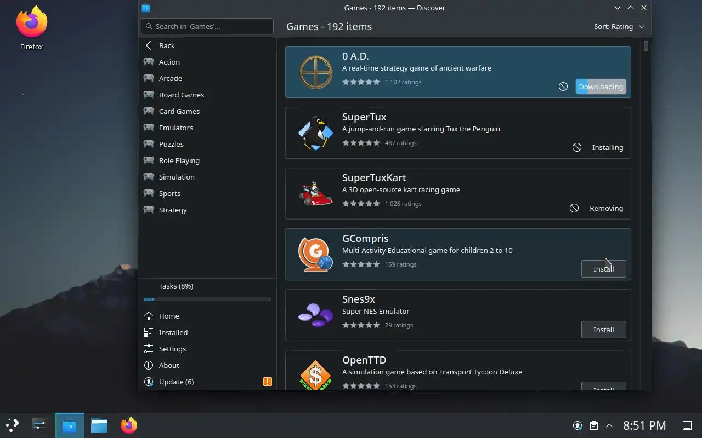Select the Sports category
This screenshot has height=438, width=702.
(x=207, y=193)
